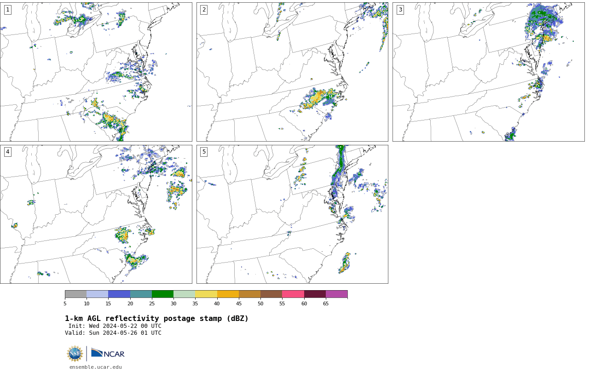Image resolution: width=589 pixels, height=372 pixels.
Task: Click the panel label number 4
Action: pyautogui.click(x=7, y=152)
